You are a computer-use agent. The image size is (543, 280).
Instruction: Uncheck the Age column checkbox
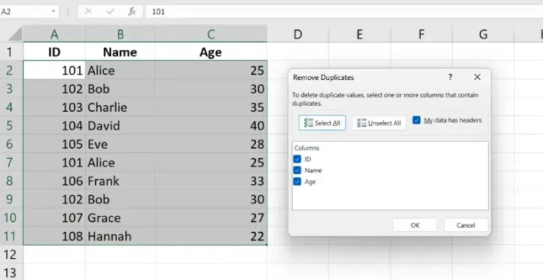click(297, 182)
